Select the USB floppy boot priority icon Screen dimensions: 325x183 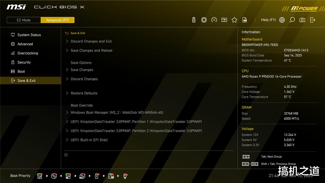click(x=111, y=176)
